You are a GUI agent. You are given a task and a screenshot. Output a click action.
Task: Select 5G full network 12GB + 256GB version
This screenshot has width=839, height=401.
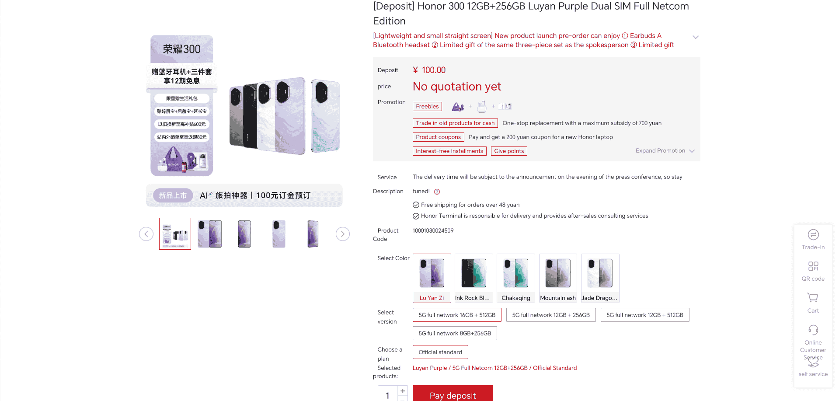551,315
